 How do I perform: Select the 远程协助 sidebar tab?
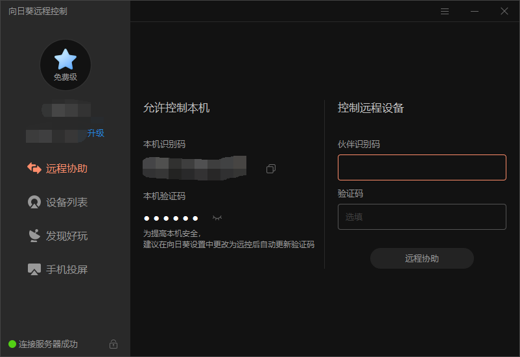(57, 169)
